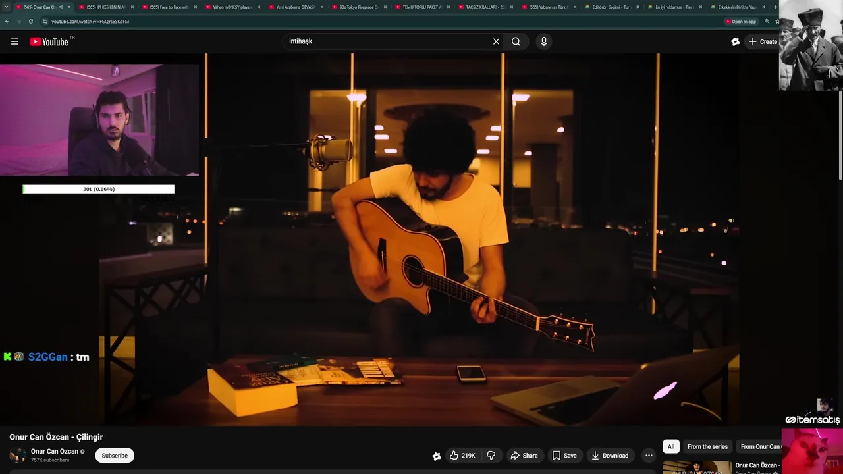
Task: Switch to the When m0NESY plays tab
Action: (232, 7)
